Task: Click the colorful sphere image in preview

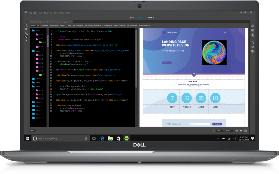Action: [214, 53]
